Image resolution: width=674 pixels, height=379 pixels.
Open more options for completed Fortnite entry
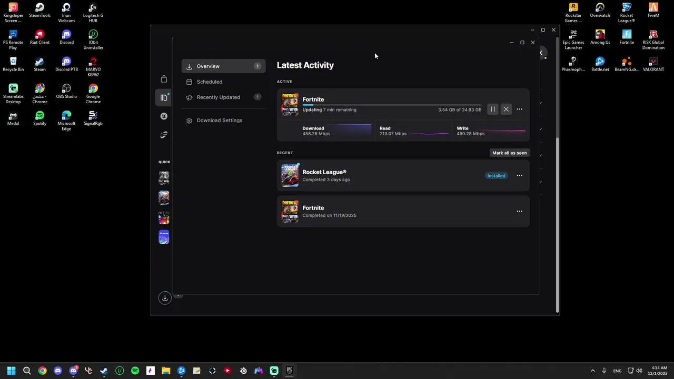point(519,212)
